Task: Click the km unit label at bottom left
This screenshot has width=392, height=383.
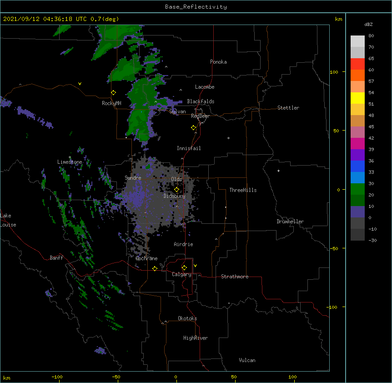Action: (x=7, y=378)
